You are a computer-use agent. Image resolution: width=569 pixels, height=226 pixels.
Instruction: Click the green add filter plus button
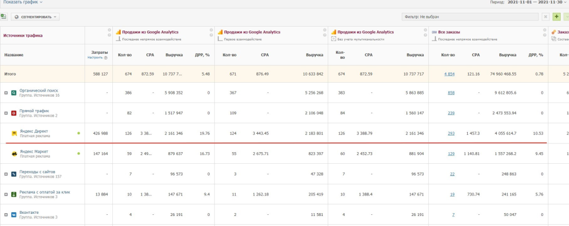pyautogui.click(x=557, y=17)
